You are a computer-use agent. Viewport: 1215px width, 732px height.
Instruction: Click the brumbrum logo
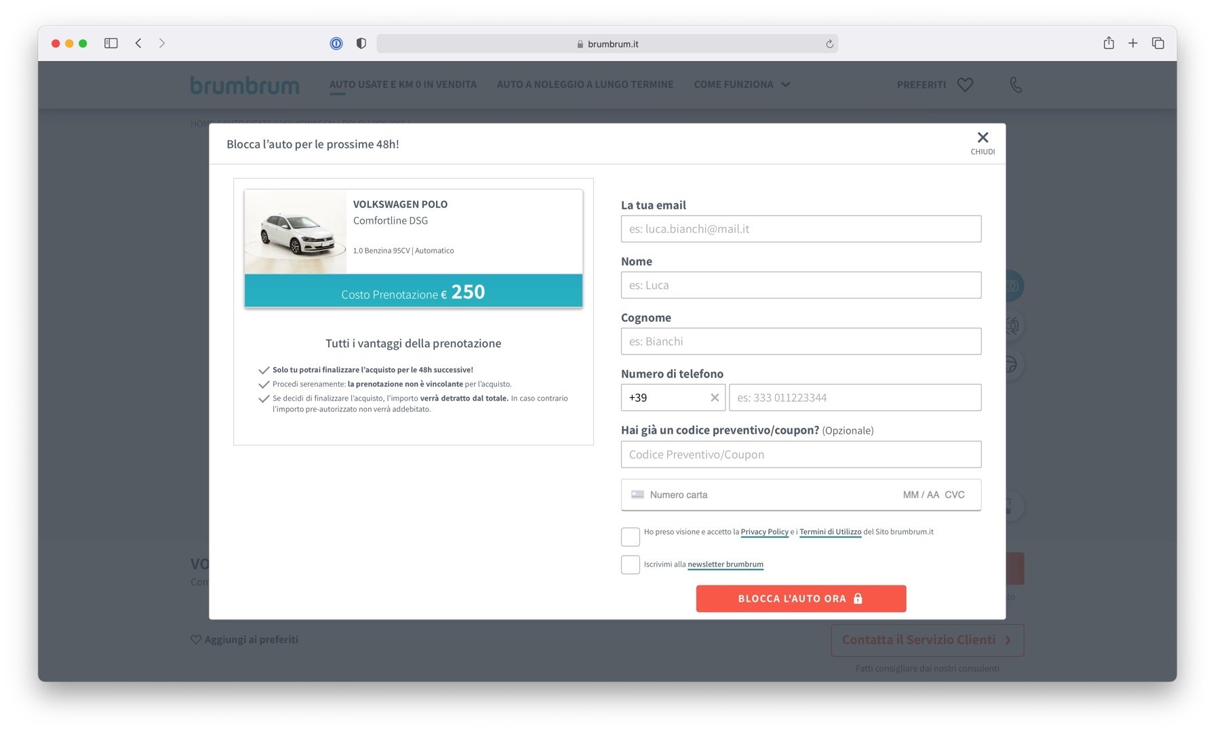[x=245, y=85]
